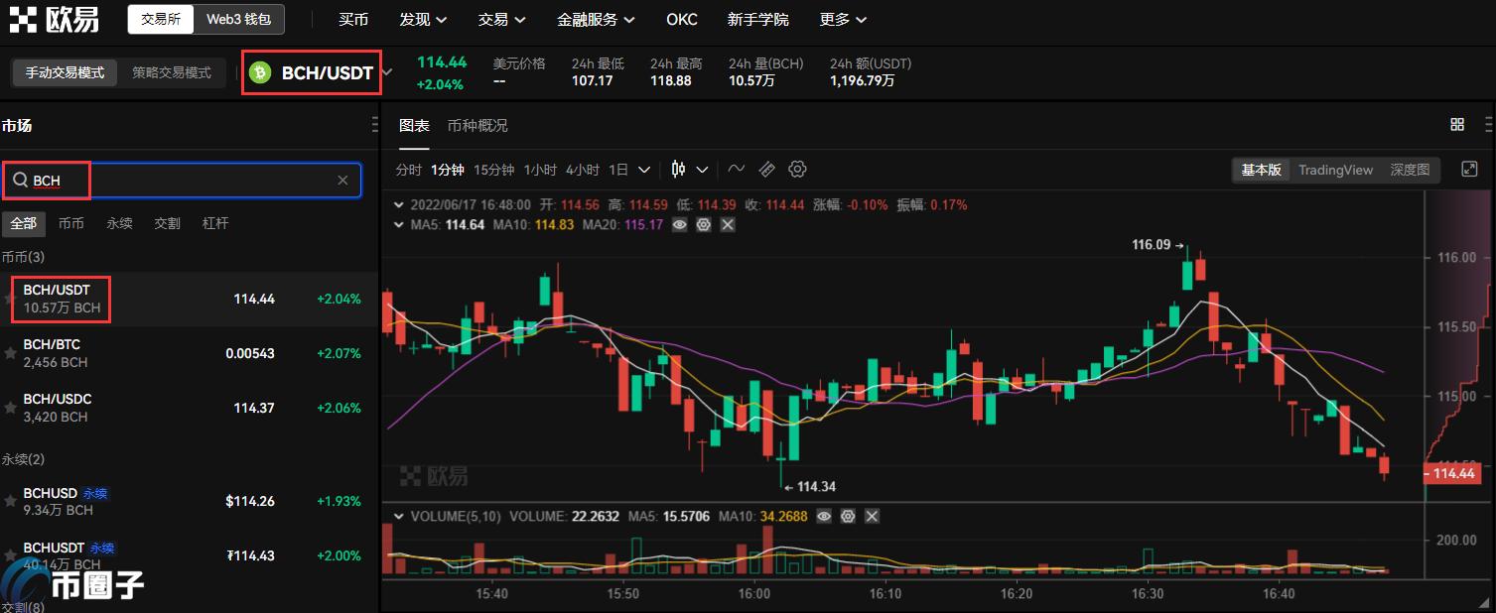Click the green BCH coin icon
Viewport: 1496px width, 613px height.
[x=260, y=72]
